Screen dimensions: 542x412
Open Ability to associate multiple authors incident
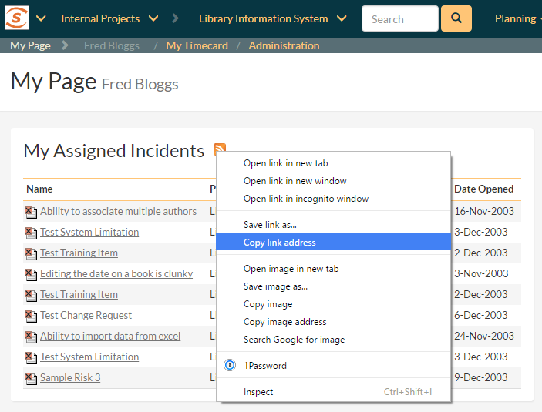[x=118, y=211]
